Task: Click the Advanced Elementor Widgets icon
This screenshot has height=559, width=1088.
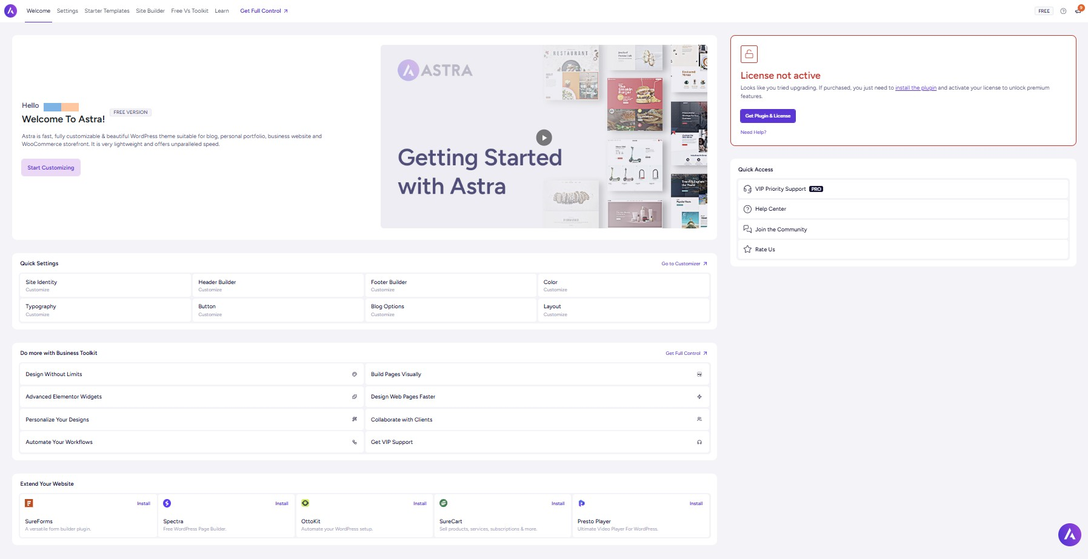Action: pyautogui.click(x=355, y=397)
